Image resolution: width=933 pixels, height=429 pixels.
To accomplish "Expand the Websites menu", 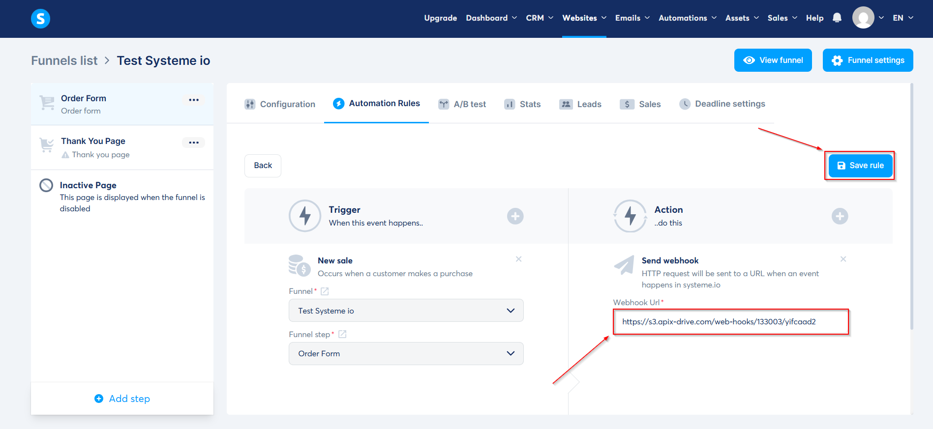I will coord(584,18).
